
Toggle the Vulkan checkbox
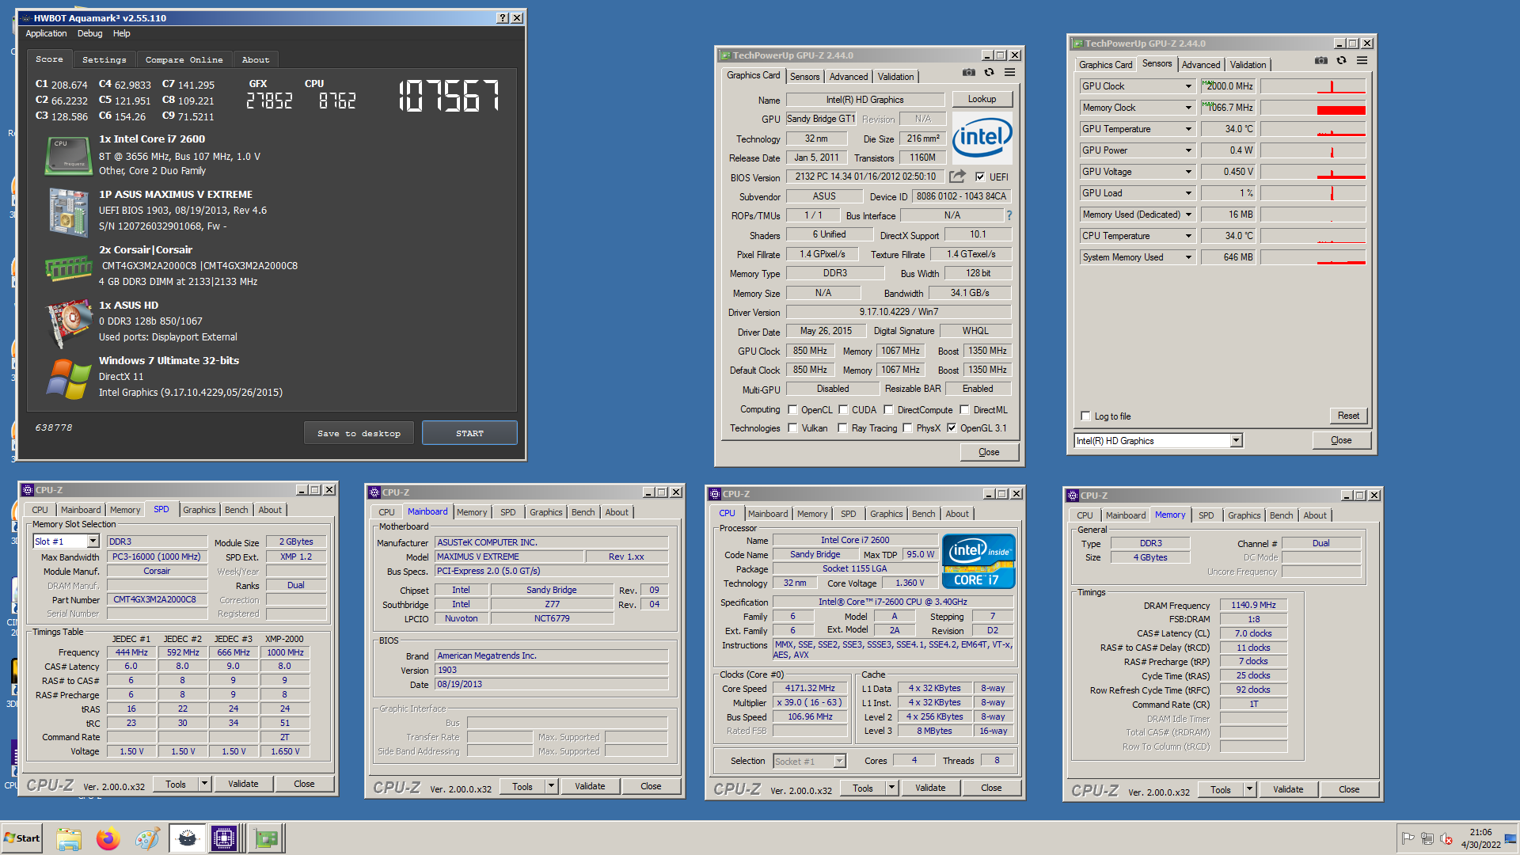(x=792, y=428)
